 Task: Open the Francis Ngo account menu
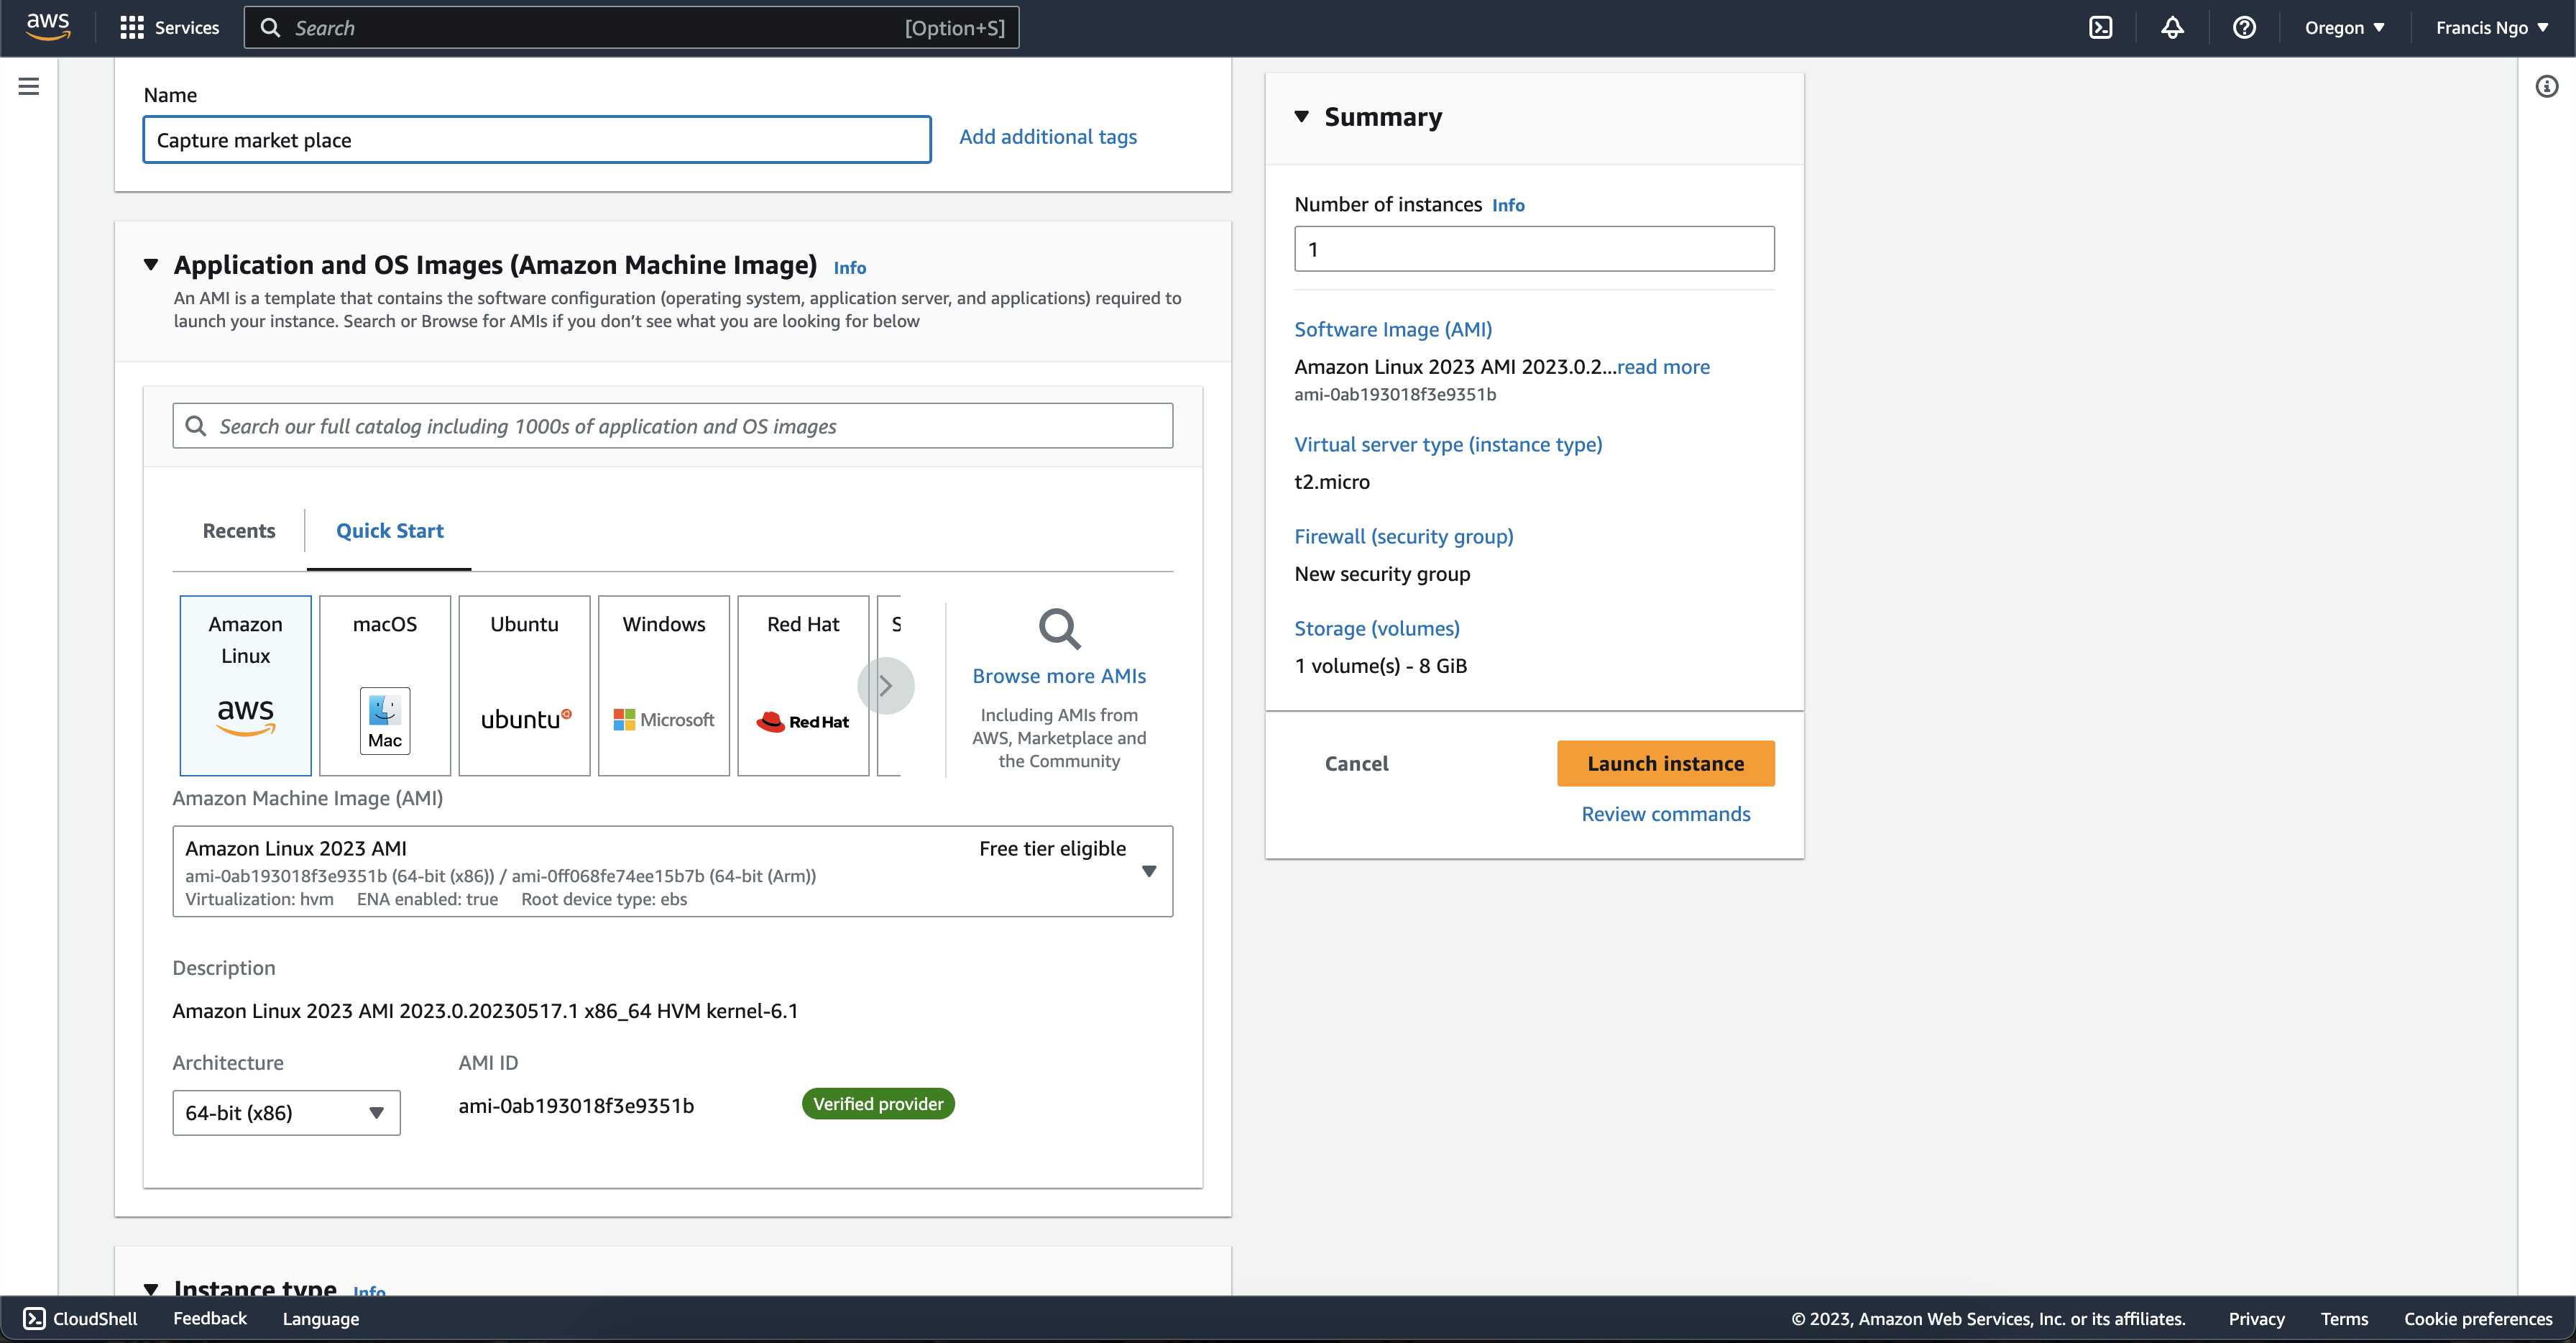[x=2491, y=28]
